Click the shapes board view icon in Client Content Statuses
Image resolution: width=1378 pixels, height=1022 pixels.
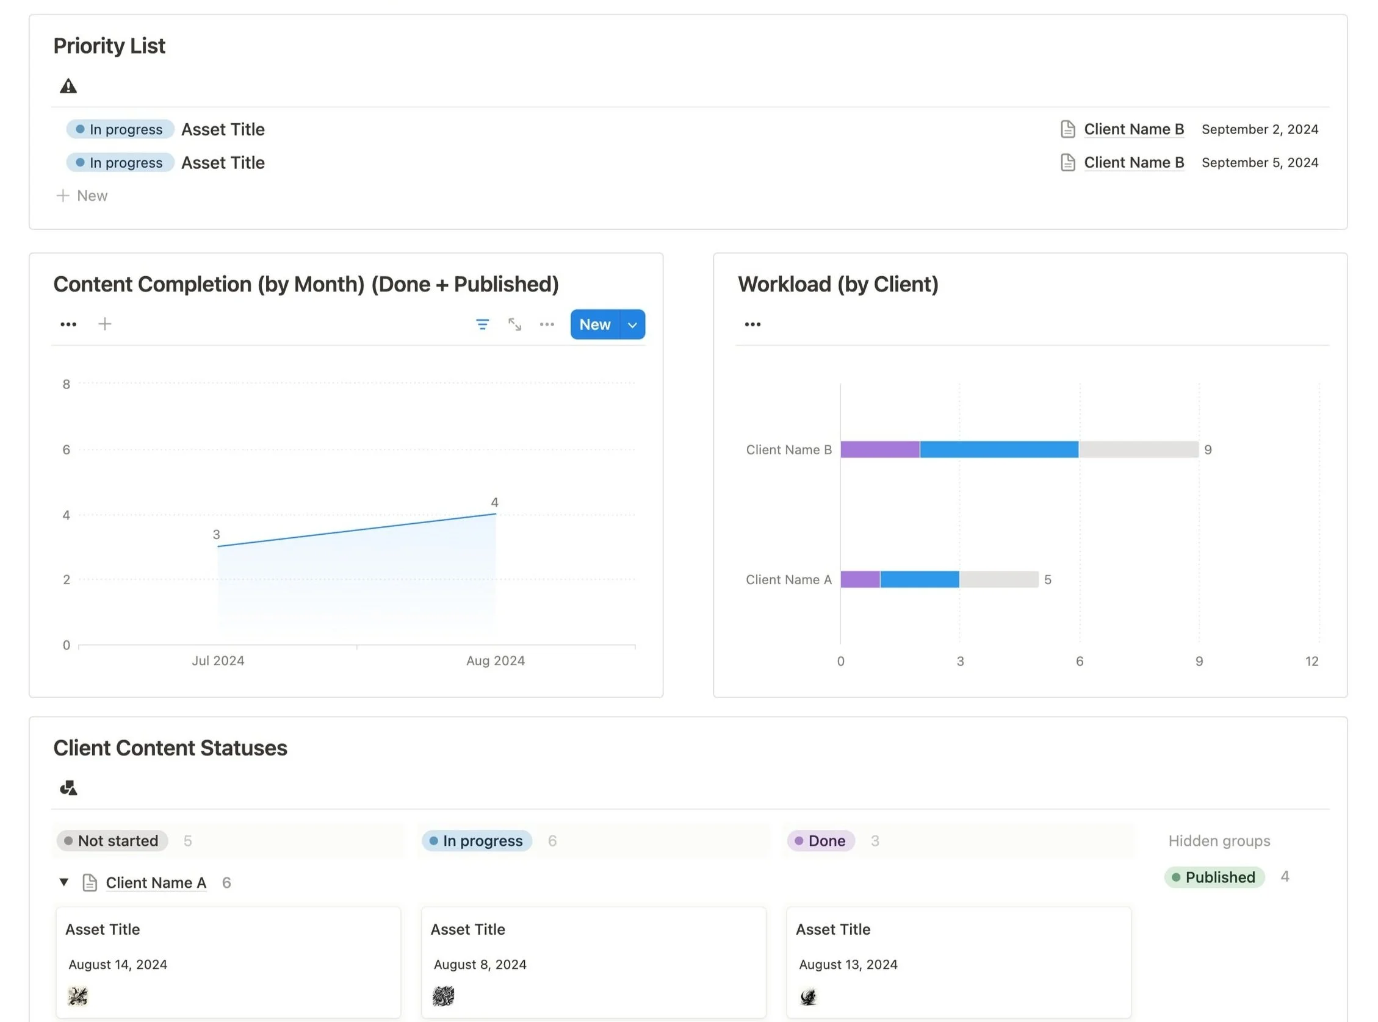68,787
